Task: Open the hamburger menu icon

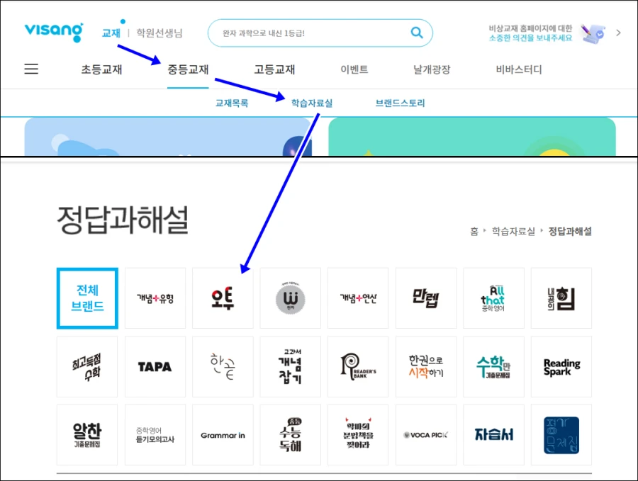Action: (31, 69)
